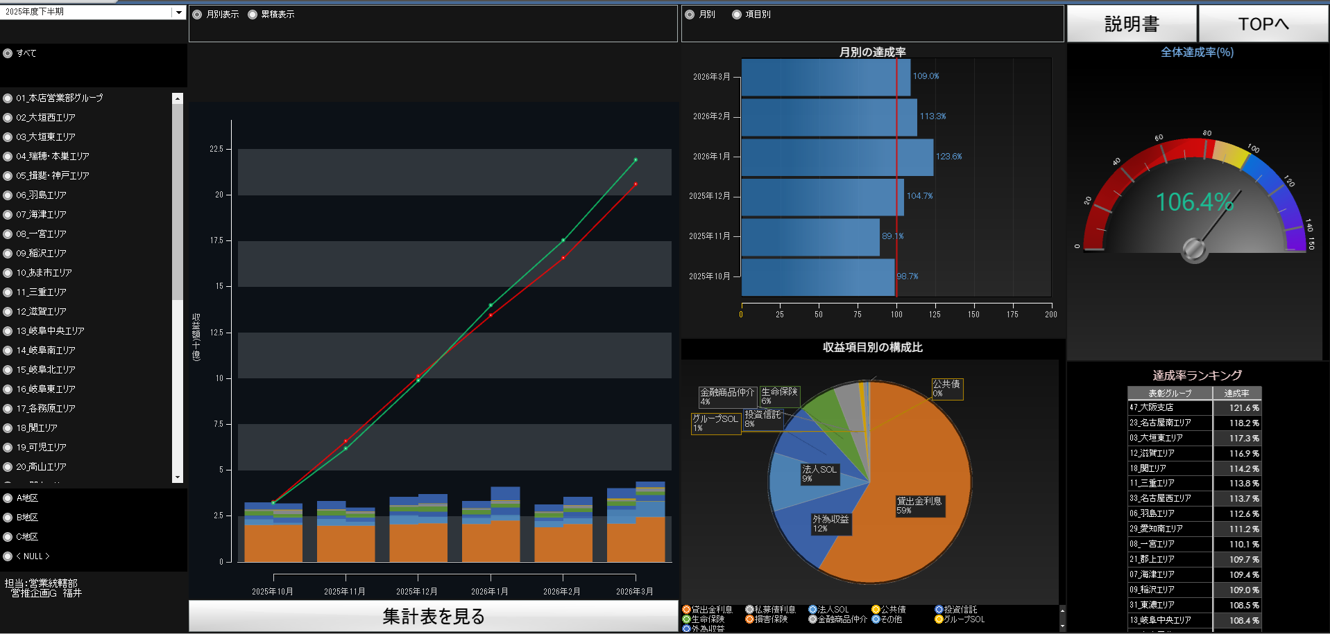Click the area list scroll-down arrow
This screenshot has height=634, width=1330.
178,477
